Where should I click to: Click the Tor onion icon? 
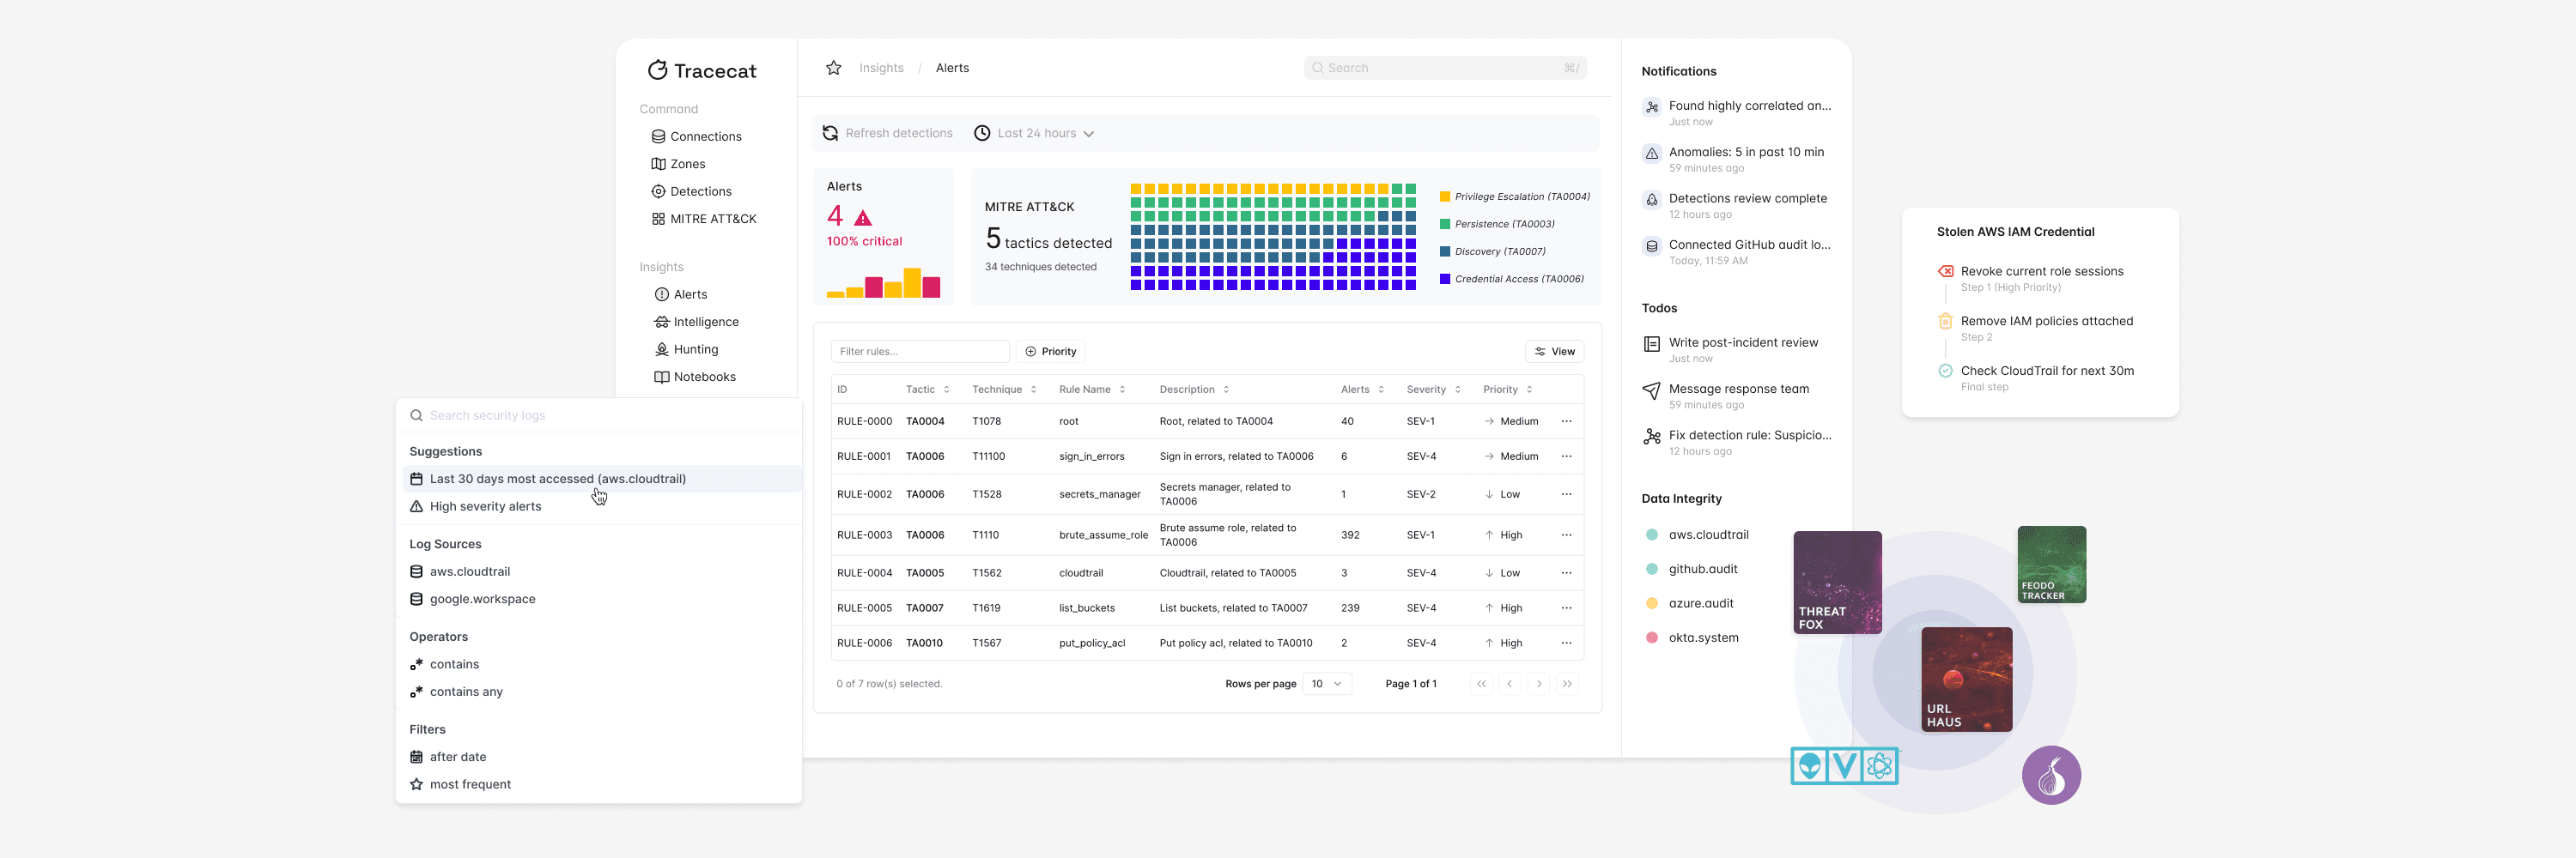(2052, 774)
